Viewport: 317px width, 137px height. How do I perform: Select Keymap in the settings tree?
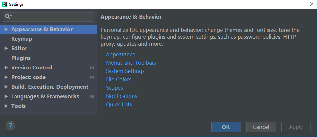click(22, 39)
